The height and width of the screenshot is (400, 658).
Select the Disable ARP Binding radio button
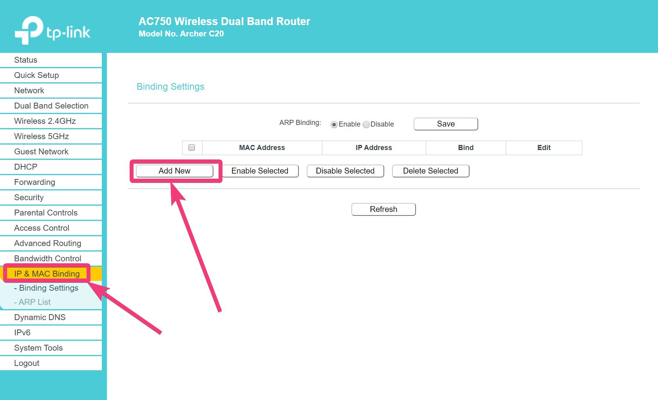[366, 125]
